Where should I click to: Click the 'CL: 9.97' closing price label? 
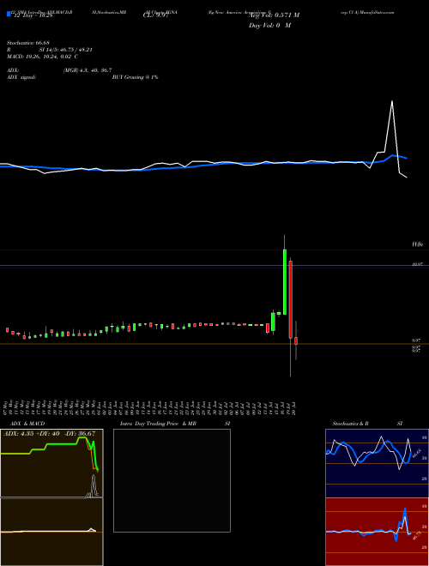(155, 15)
